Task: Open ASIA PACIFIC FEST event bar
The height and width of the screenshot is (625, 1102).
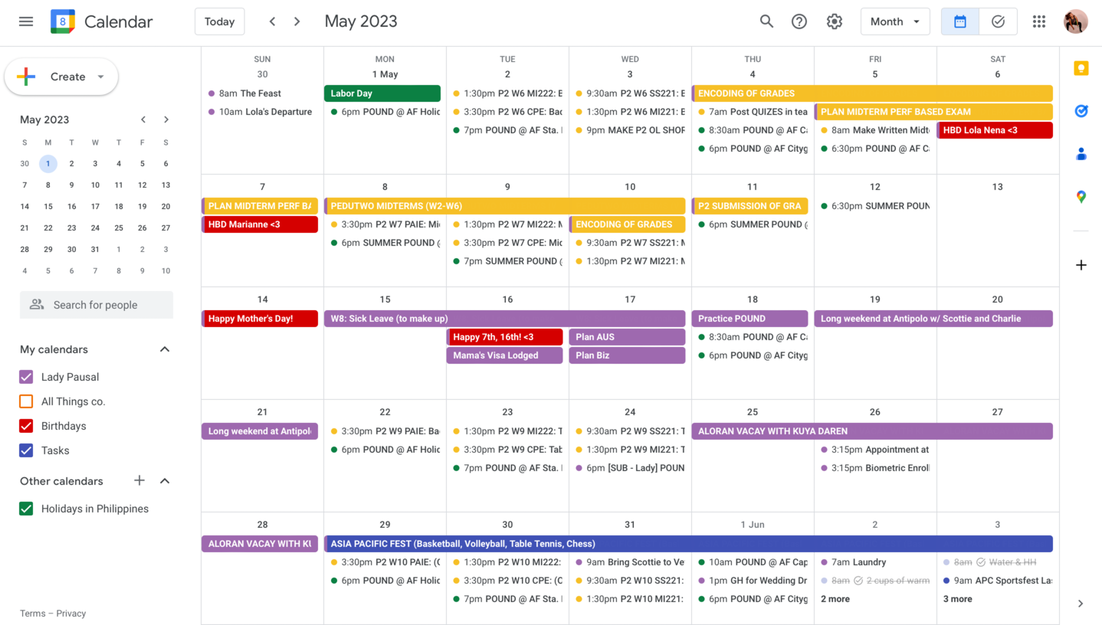Action: [x=688, y=544]
